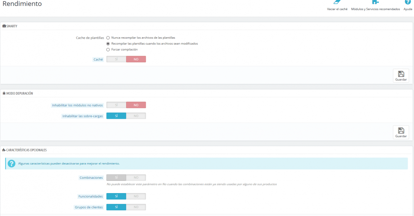Click the Modo depuración bug icon
Screen dimensions: 414x216
pyautogui.click(x=4, y=93)
